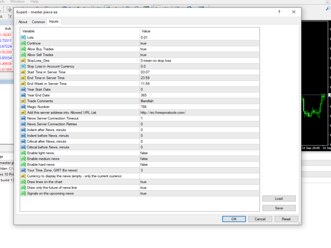Image resolution: width=331 pixels, height=248 pixels.
Task: Click the Load button
Action: click(279, 198)
